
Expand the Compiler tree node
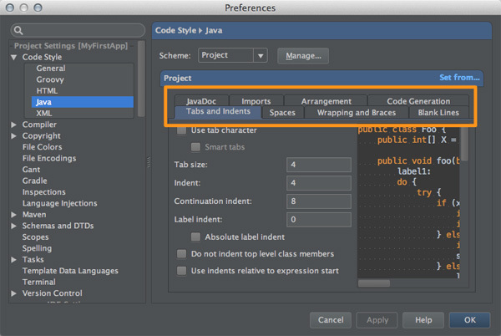pyautogui.click(x=13, y=125)
